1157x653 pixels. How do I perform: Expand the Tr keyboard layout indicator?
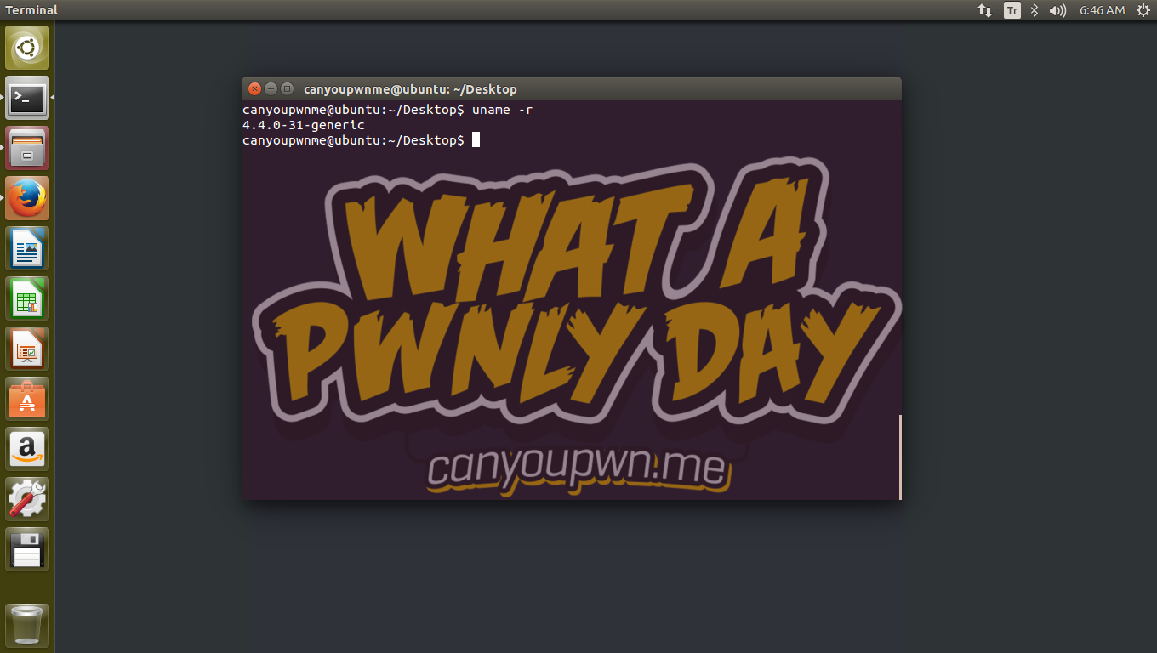1012,10
